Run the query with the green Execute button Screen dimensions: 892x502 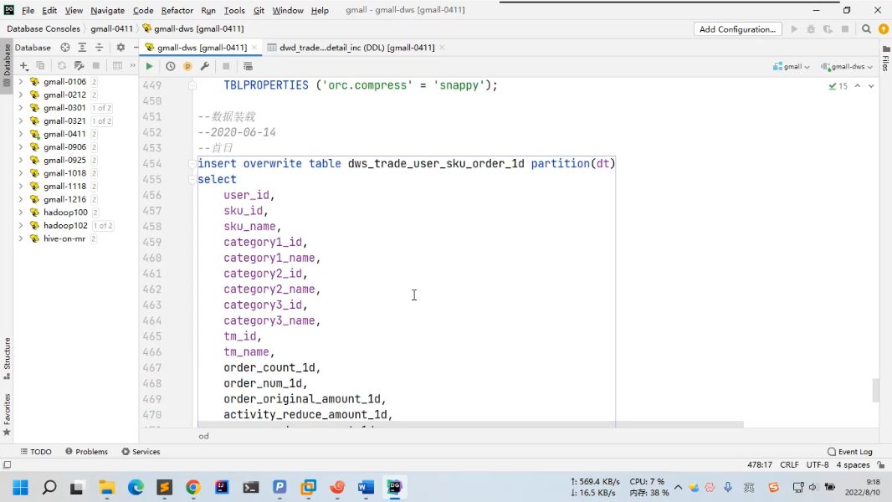tap(149, 66)
